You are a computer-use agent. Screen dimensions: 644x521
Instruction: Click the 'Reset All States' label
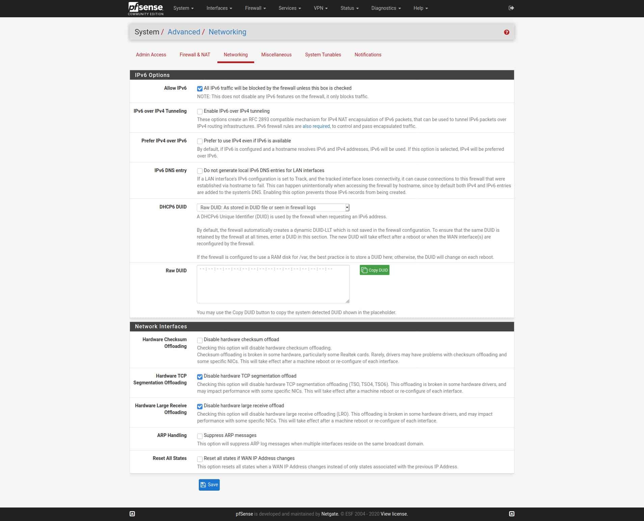pos(169,458)
